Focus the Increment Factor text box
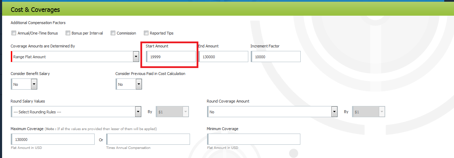This screenshot has width=454, height=158. click(276, 57)
